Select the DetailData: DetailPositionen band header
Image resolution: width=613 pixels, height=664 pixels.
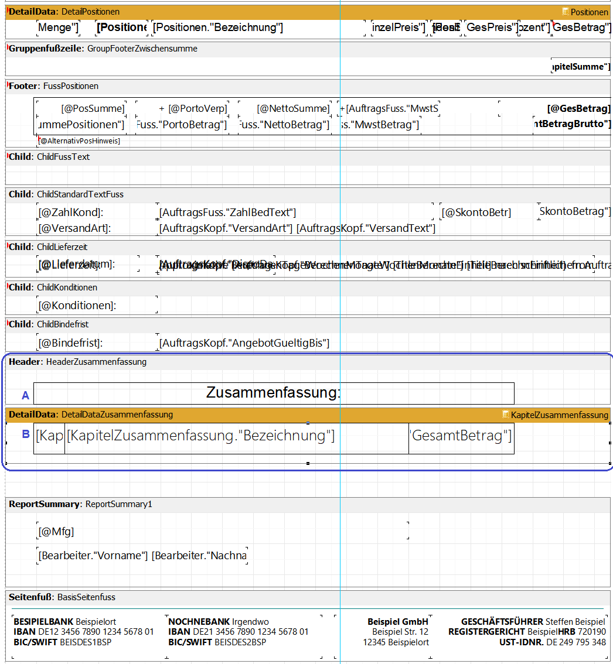coord(308,12)
